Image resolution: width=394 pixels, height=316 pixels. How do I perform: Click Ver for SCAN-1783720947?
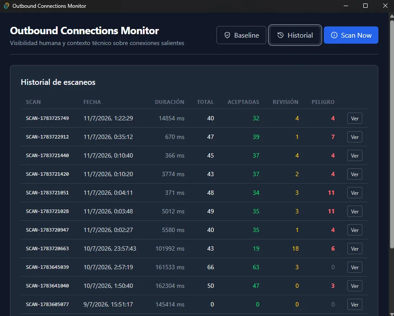point(355,230)
